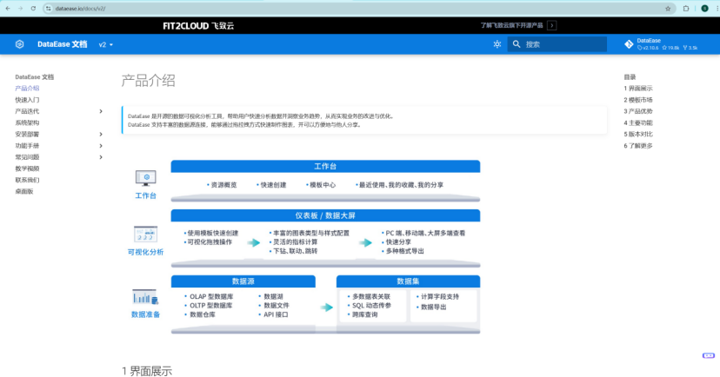Open browser extensions puzzle icon

[686, 9]
